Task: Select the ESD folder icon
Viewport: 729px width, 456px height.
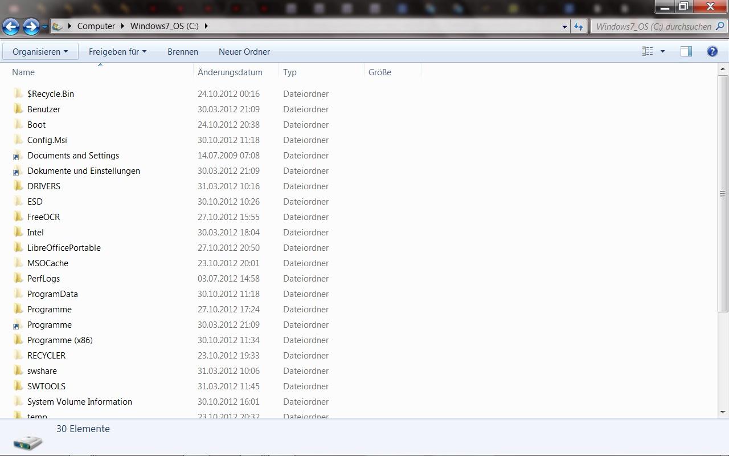Action: (18, 201)
